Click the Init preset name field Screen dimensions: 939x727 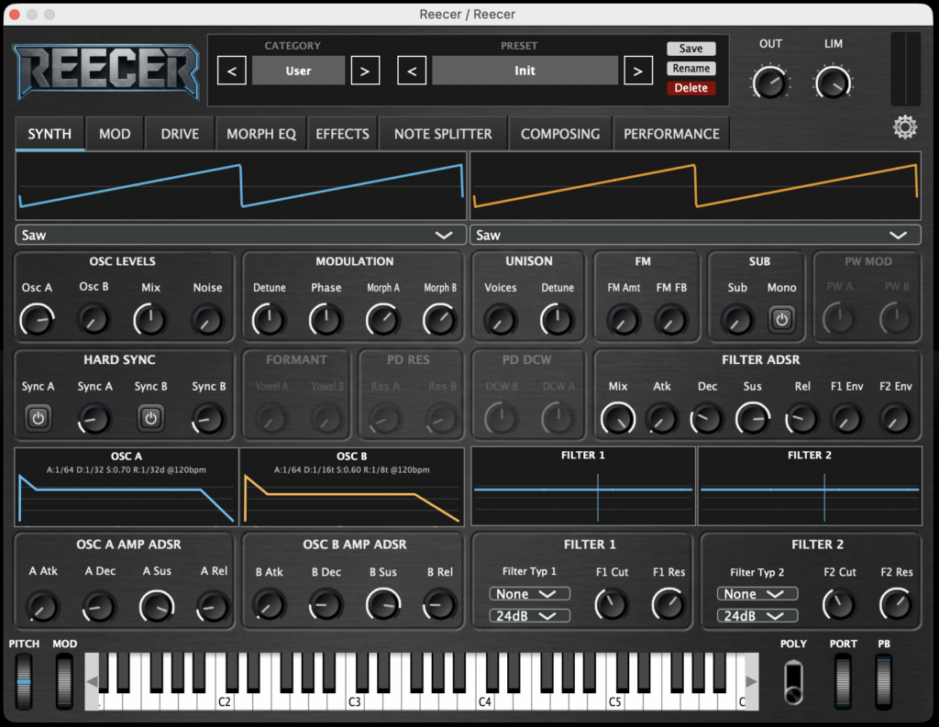coord(525,71)
